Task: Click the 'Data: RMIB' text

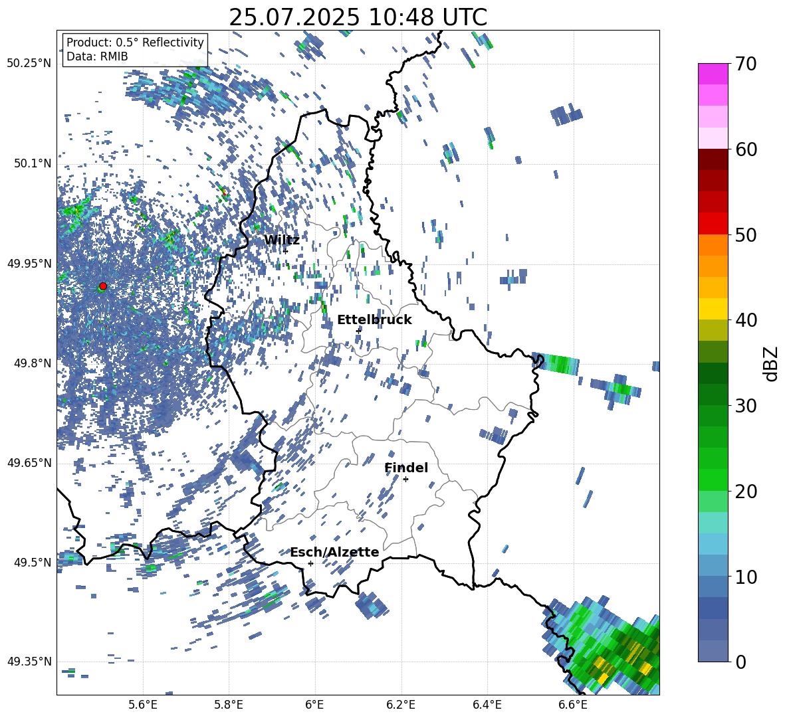Action: click(97, 56)
